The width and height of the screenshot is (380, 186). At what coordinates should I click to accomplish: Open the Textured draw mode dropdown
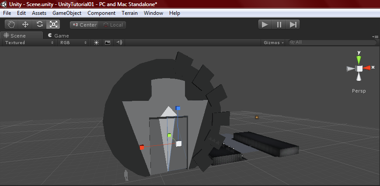pos(29,42)
